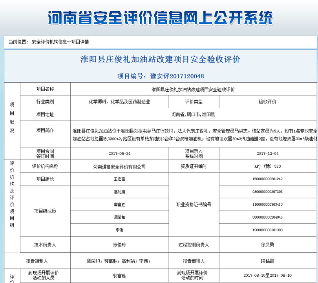Select the 项目组长 label cell
Screen dimensions: 318x283
45,179
